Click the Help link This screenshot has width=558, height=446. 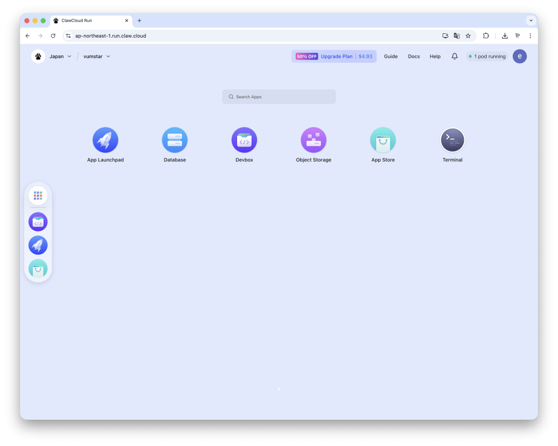click(x=435, y=56)
